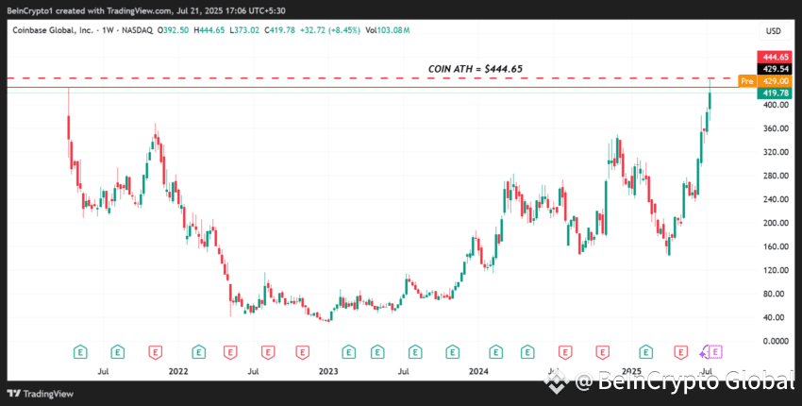Click red earnings marker just before 2023 label
The height and width of the screenshot is (406, 802).
[x=302, y=352]
